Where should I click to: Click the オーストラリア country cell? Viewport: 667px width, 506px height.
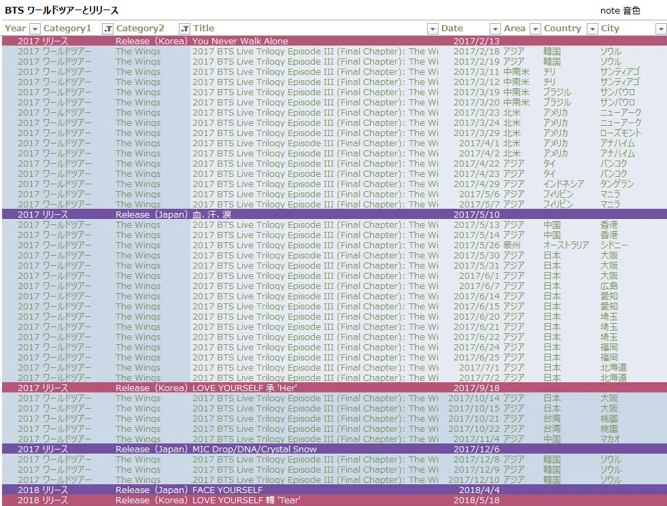[566, 245]
